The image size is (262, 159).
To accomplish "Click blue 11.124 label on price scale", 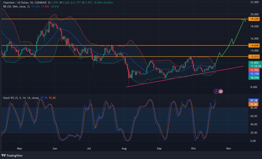I will pos(254,74).
